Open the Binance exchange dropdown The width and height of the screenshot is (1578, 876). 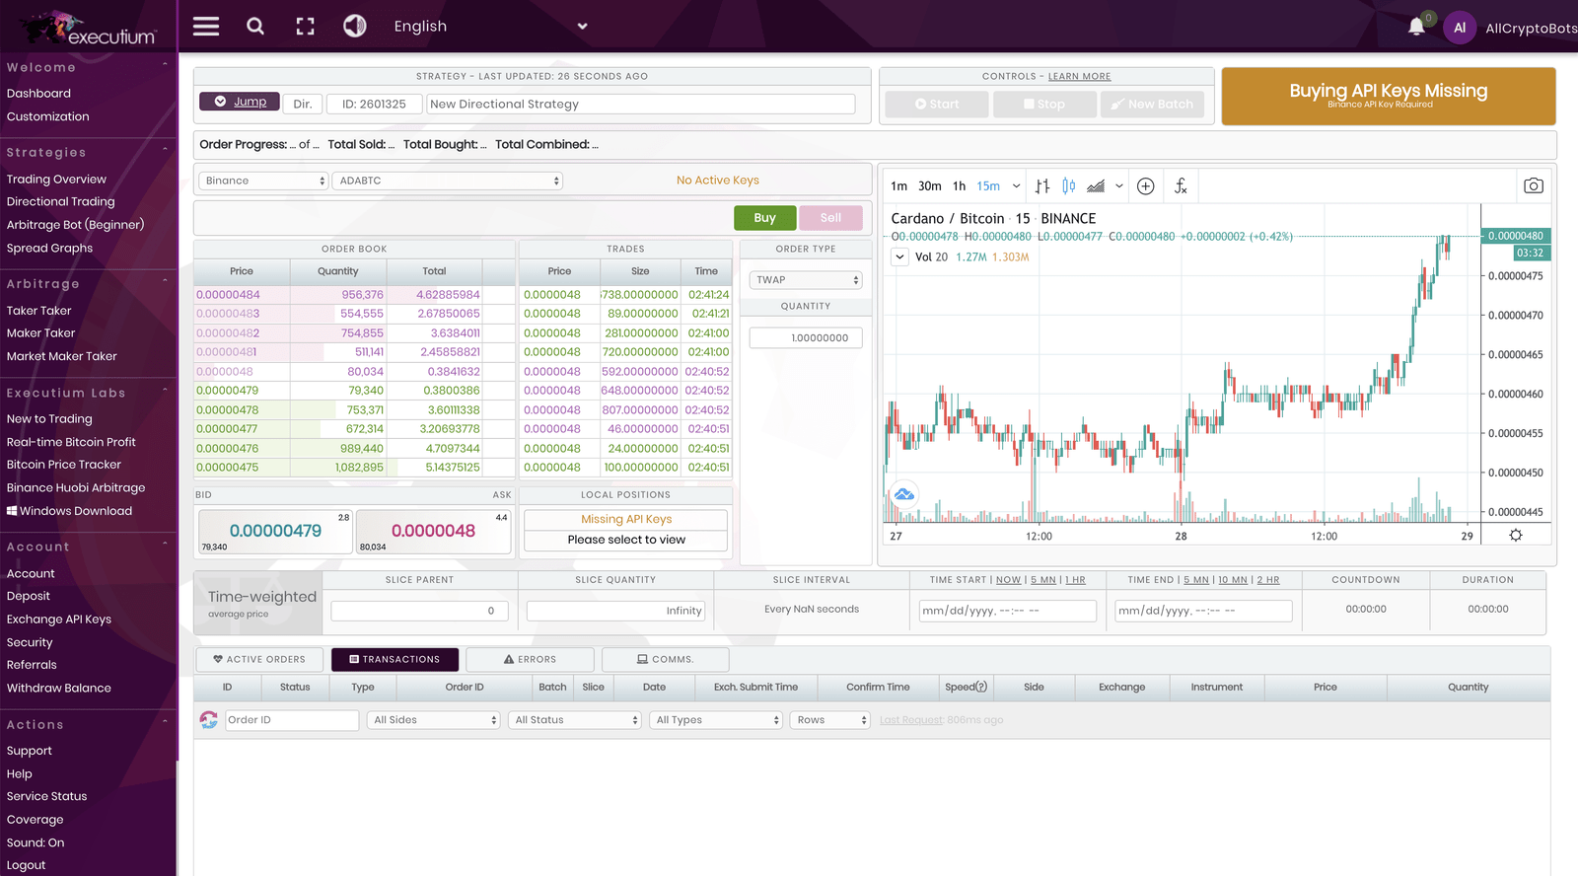click(264, 181)
